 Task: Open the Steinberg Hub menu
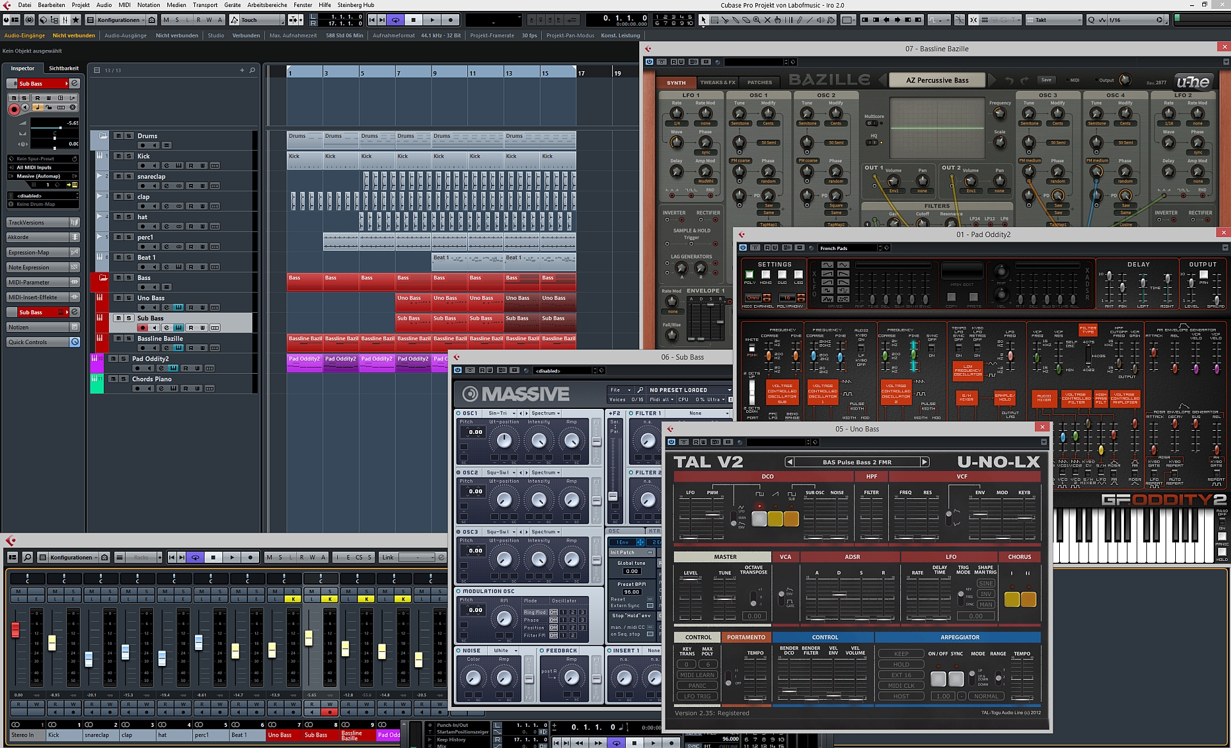pyautogui.click(x=355, y=4)
